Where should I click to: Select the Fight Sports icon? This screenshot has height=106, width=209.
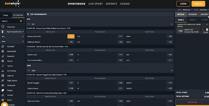coord(3,80)
